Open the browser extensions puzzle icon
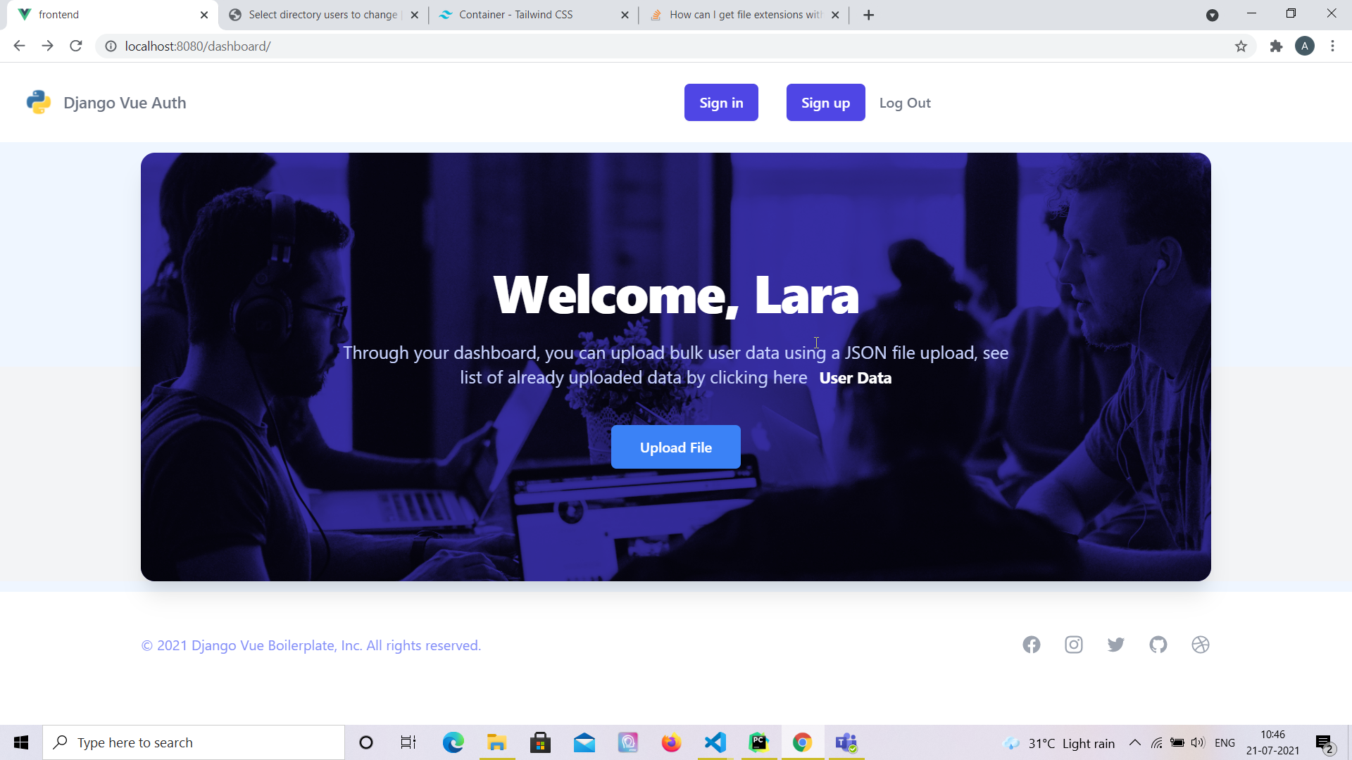 coord(1276,46)
